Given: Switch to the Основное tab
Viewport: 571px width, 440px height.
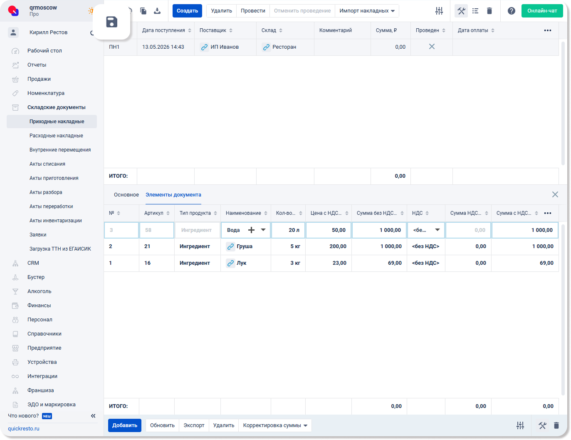Looking at the screenshot, I should tap(126, 195).
